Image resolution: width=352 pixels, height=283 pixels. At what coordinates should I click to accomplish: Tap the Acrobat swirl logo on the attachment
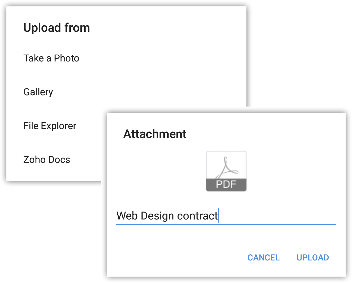[226, 167]
